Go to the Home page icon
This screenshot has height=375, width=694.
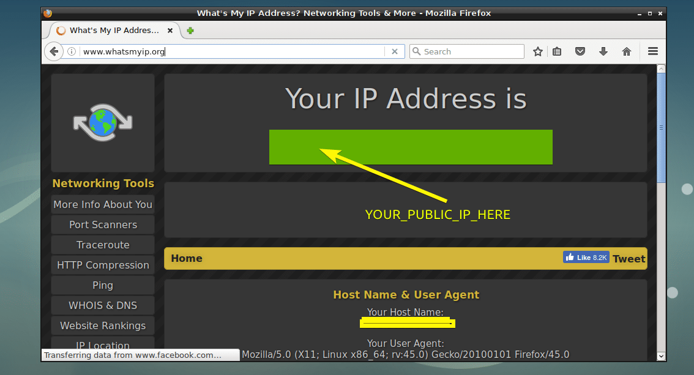pos(626,51)
